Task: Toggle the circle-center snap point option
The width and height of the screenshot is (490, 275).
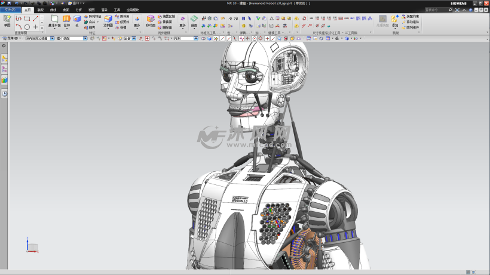Action: [253, 38]
